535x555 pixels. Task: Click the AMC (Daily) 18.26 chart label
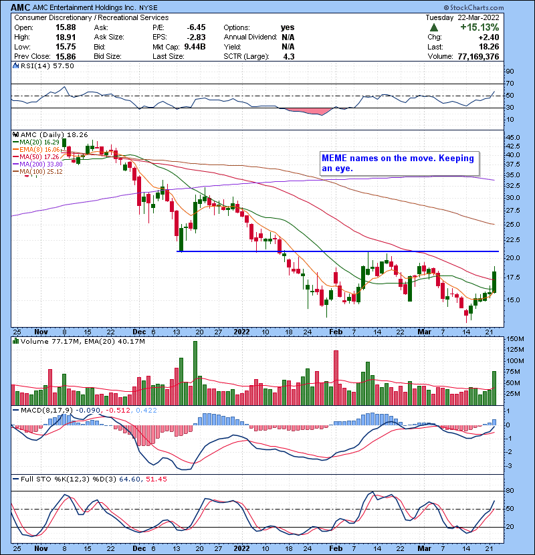54,135
